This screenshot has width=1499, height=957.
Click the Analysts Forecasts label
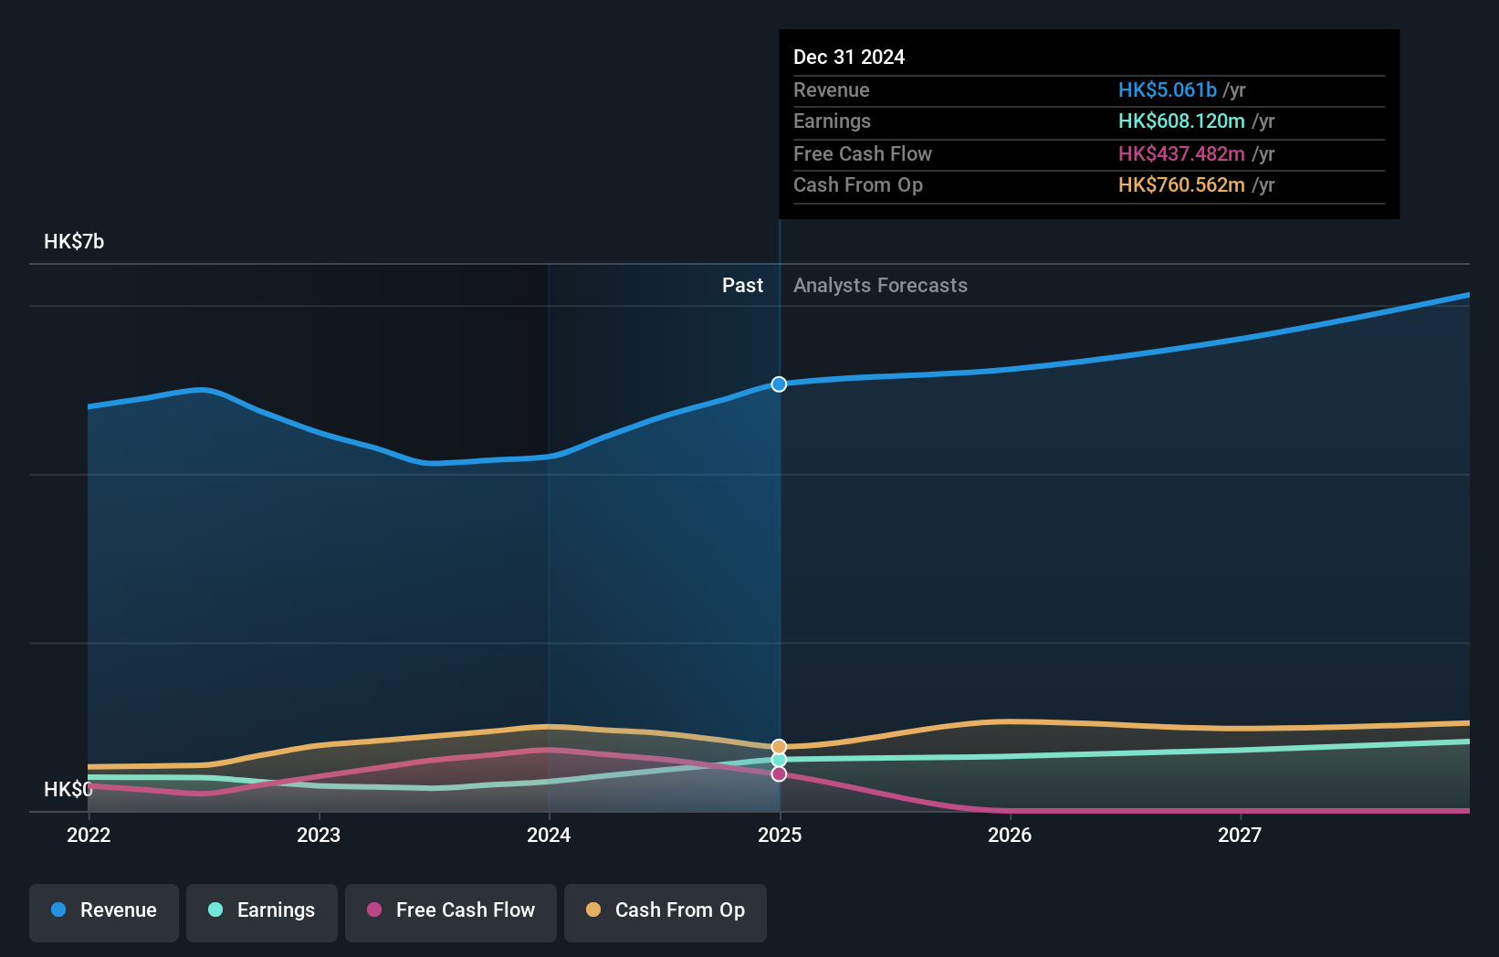[880, 285]
